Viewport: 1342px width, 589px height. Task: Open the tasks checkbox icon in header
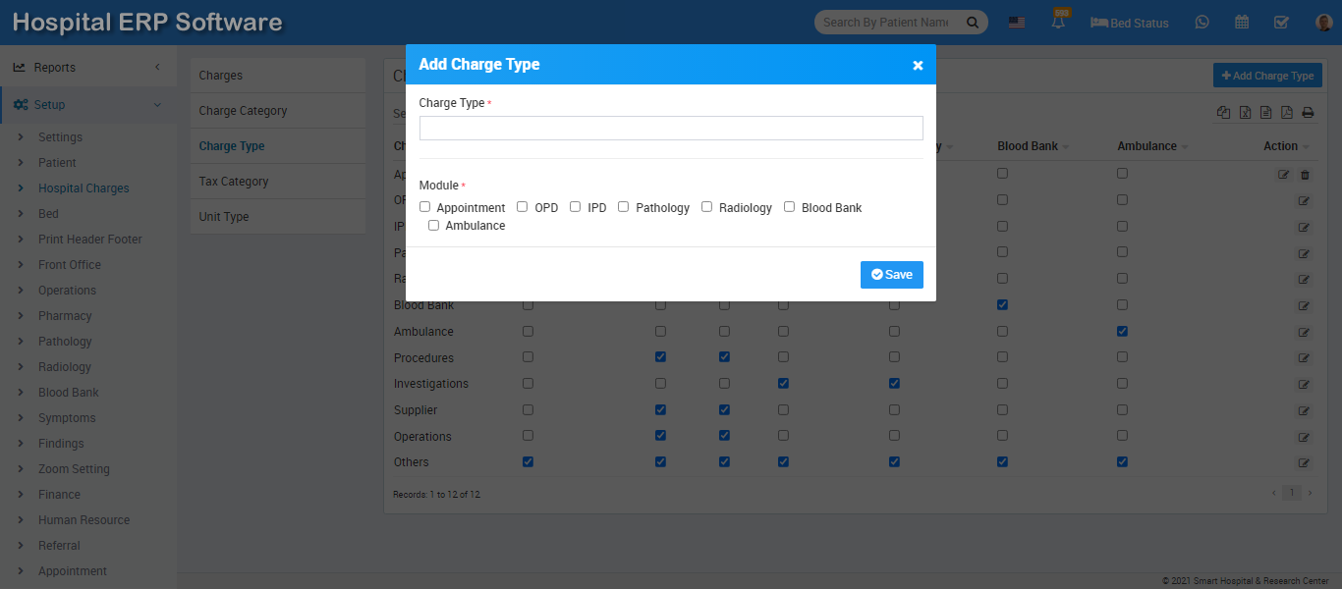(x=1280, y=22)
